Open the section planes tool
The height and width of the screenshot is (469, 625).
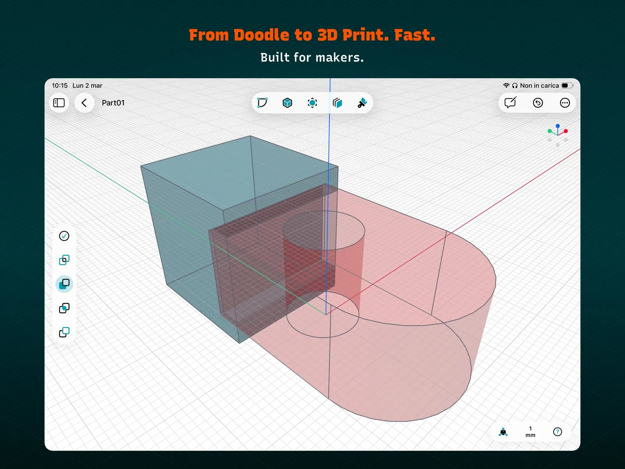337,103
